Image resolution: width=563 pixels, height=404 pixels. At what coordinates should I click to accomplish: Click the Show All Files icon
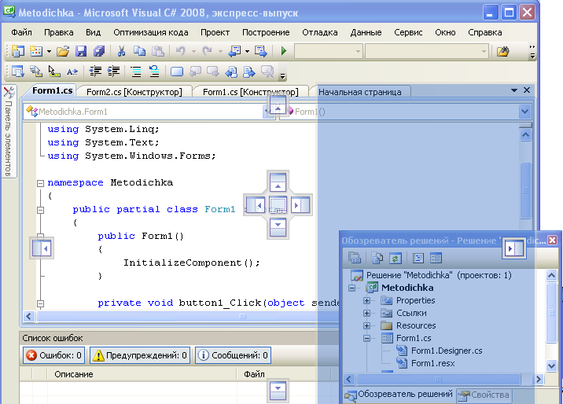point(377,258)
